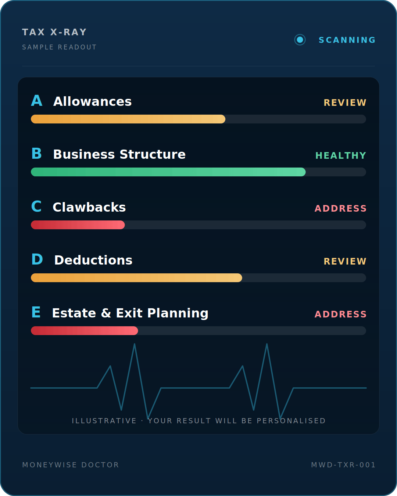The width and height of the screenshot is (397, 496).
Task: Click the letter B category icon
Action: click(37, 154)
